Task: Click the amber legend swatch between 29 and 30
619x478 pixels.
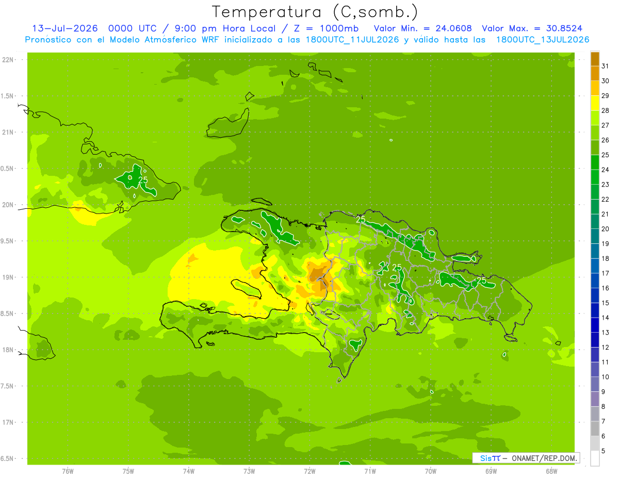Action: pos(595,88)
